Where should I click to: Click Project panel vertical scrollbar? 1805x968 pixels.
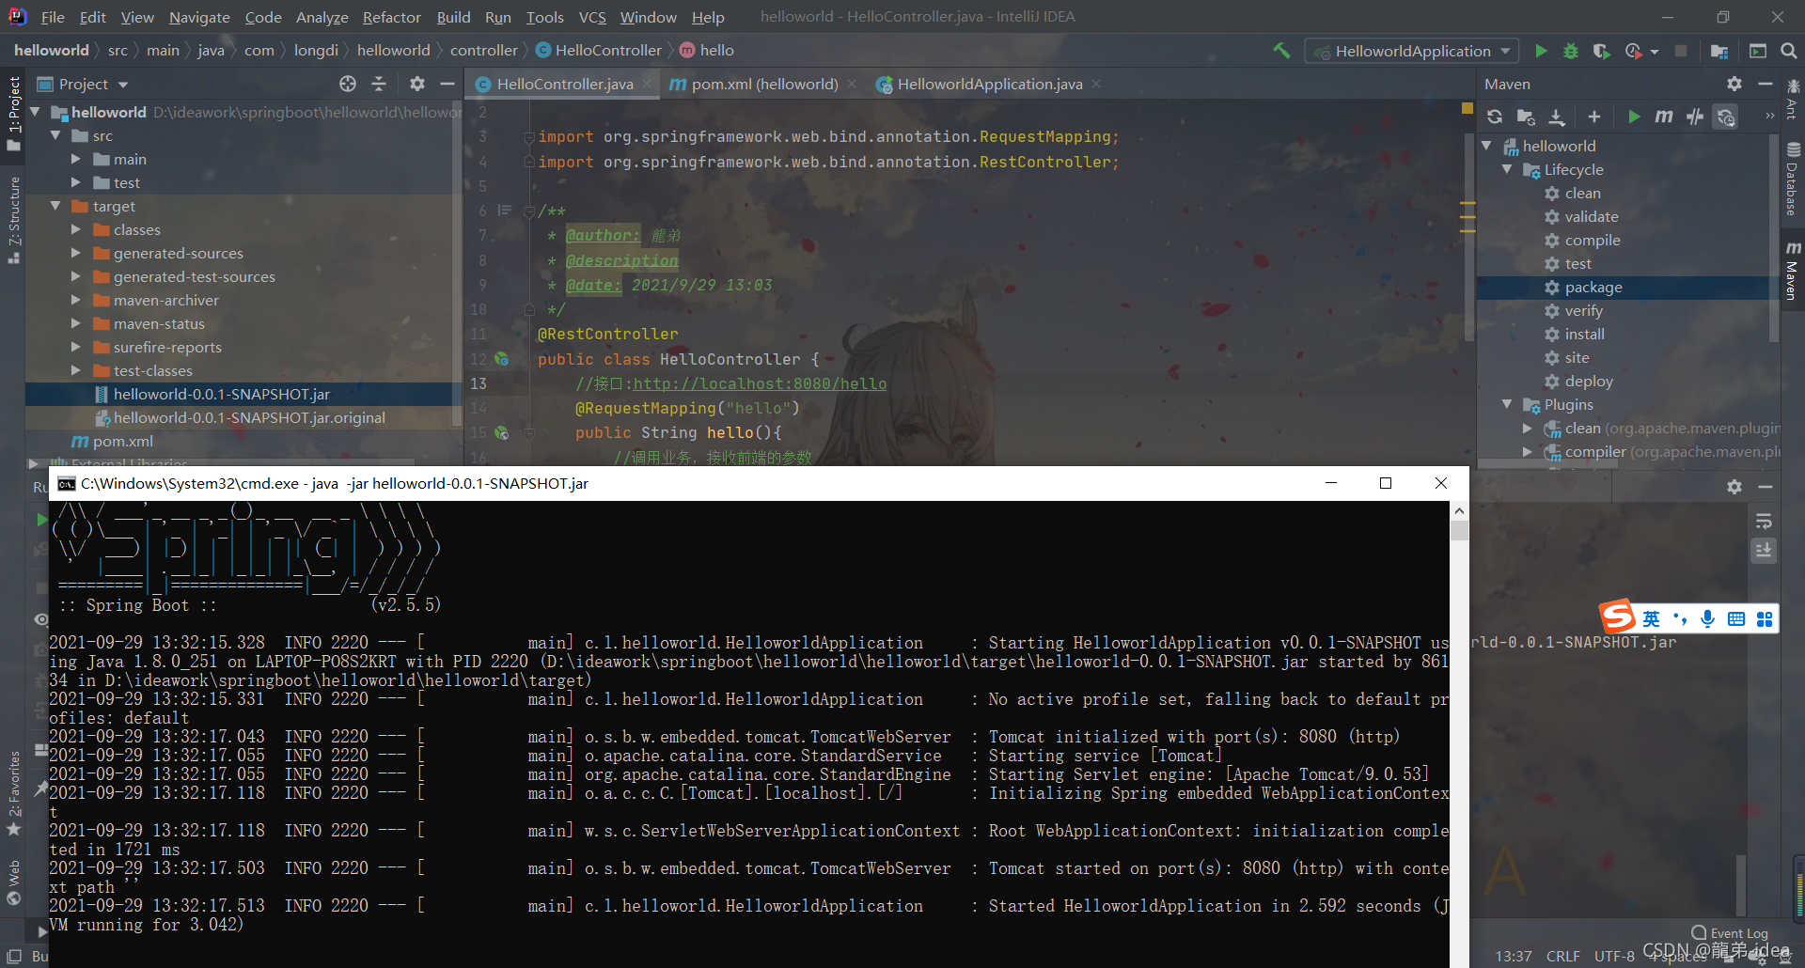457,263
